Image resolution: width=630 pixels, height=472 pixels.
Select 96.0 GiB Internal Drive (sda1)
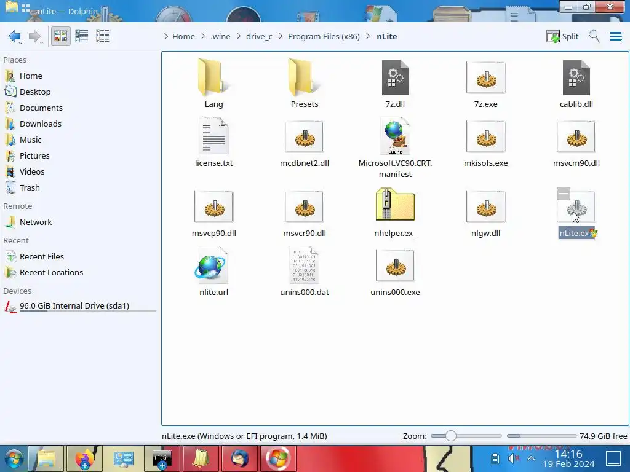[81, 306]
